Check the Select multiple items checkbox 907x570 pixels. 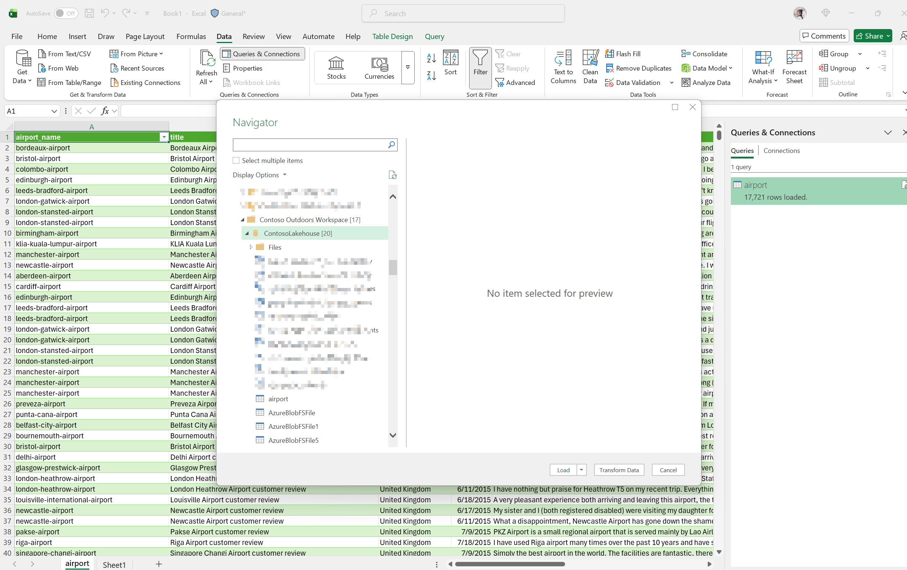coord(236,160)
